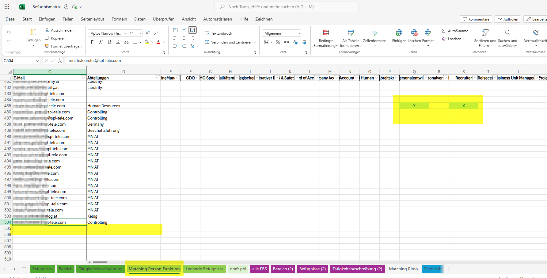This screenshot has height=278, width=547.
Task: Expand the Name Box dropdown arrow
Action: tap(37, 61)
